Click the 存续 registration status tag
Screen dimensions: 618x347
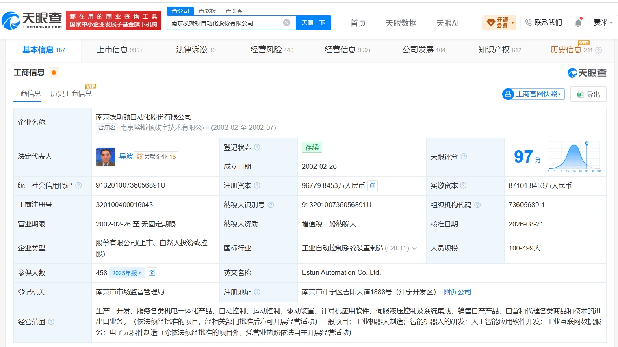click(312, 147)
